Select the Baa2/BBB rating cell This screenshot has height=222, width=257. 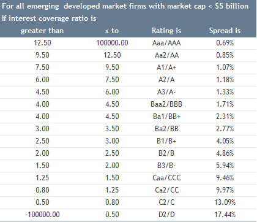click(166, 104)
